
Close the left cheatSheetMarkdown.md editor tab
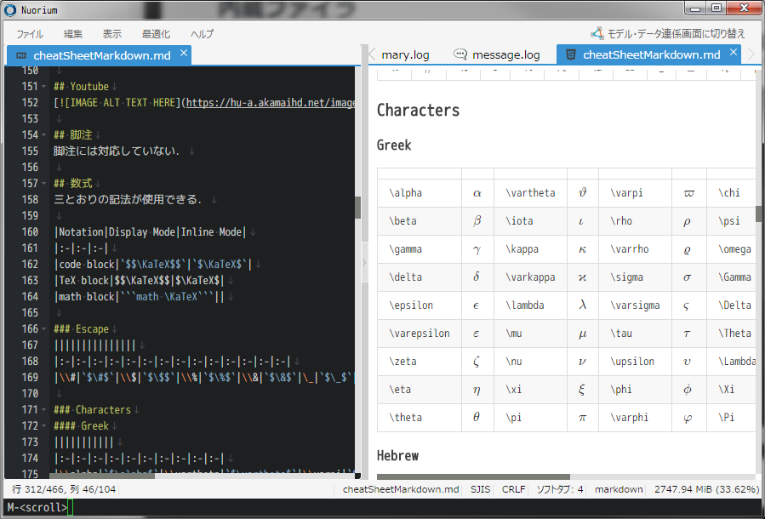[x=184, y=53]
